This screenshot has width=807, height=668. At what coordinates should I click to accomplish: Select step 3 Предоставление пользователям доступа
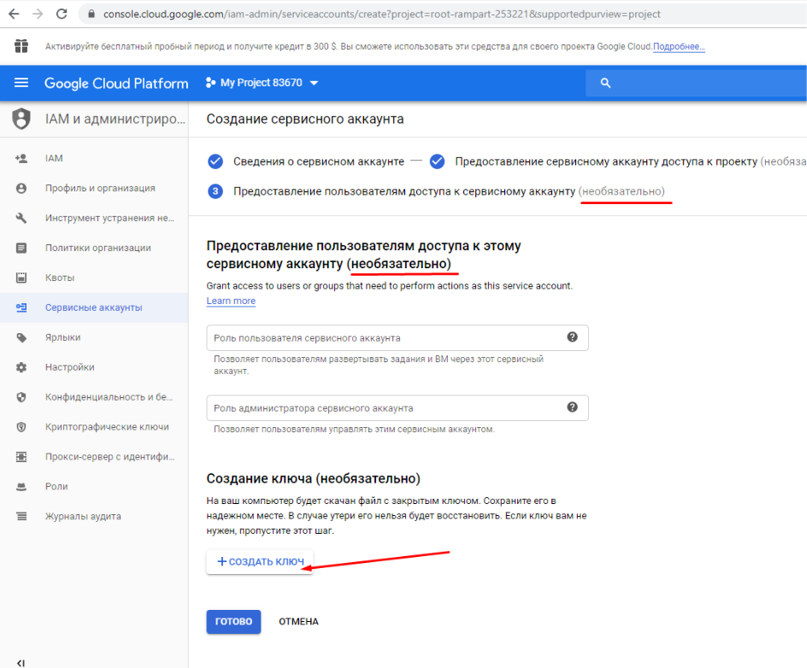click(x=437, y=191)
